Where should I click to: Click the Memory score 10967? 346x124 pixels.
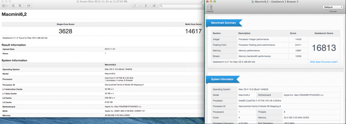[x=298, y=51]
